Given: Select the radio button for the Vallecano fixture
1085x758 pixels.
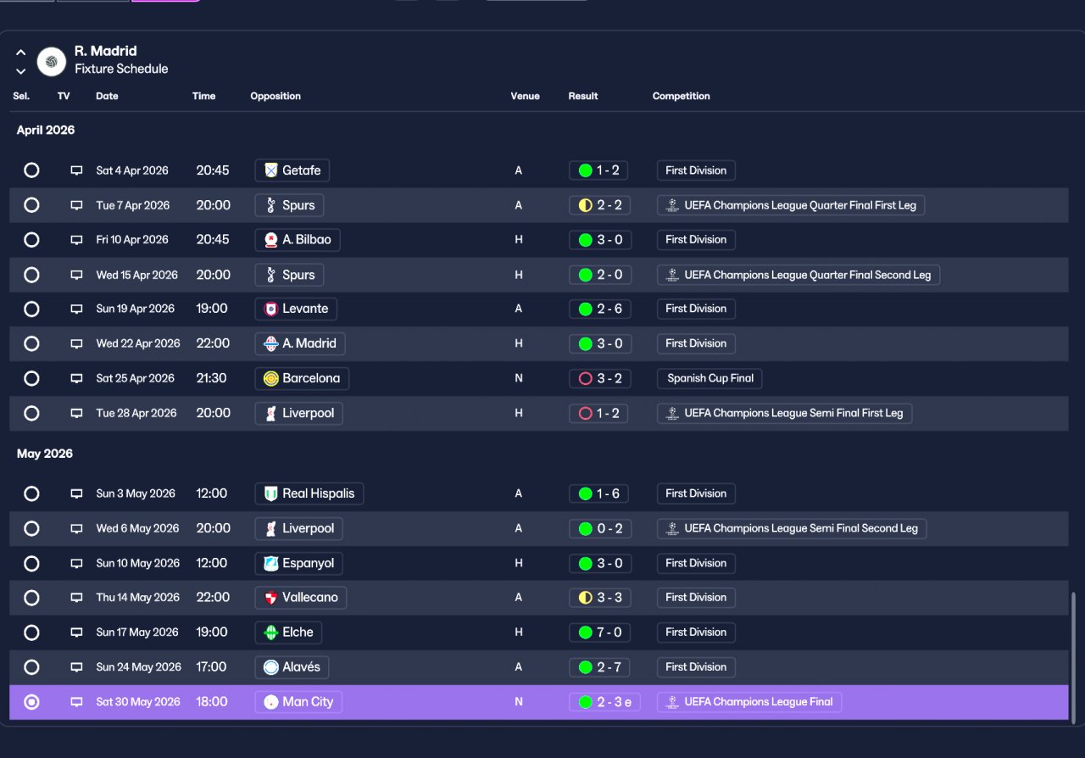Looking at the screenshot, I should coord(31,598).
